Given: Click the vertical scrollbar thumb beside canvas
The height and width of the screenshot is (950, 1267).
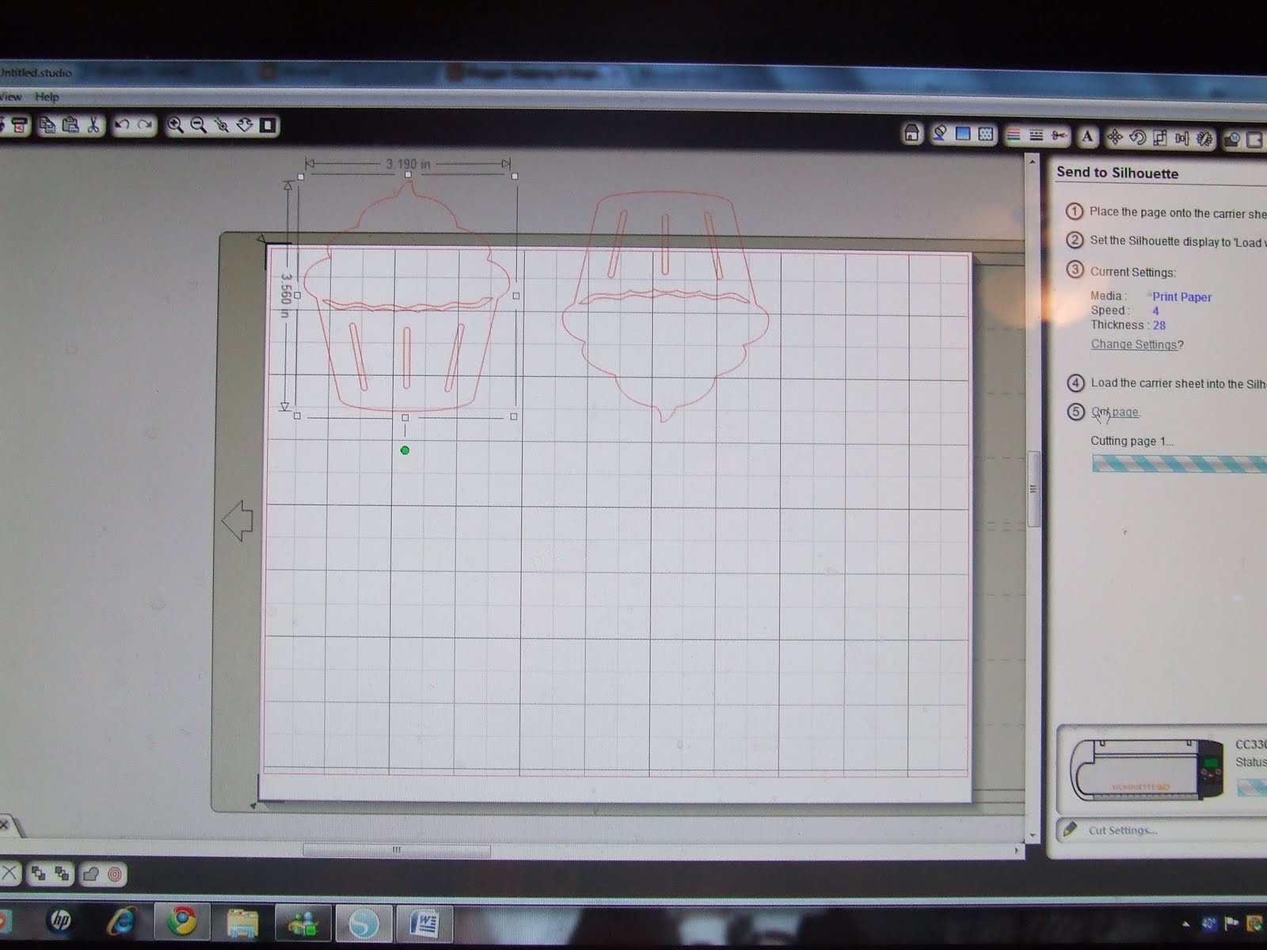Looking at the screenshot, I should coord(1033,488).
